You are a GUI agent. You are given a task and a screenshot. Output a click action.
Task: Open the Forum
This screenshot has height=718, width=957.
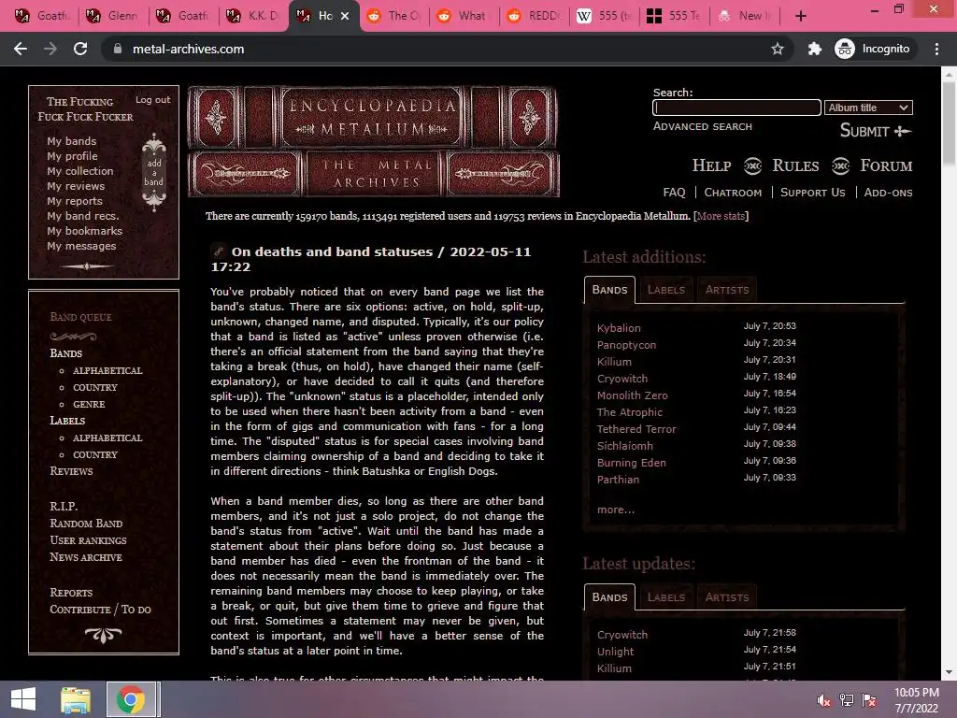pyautogui.click(x=886, y=165)
